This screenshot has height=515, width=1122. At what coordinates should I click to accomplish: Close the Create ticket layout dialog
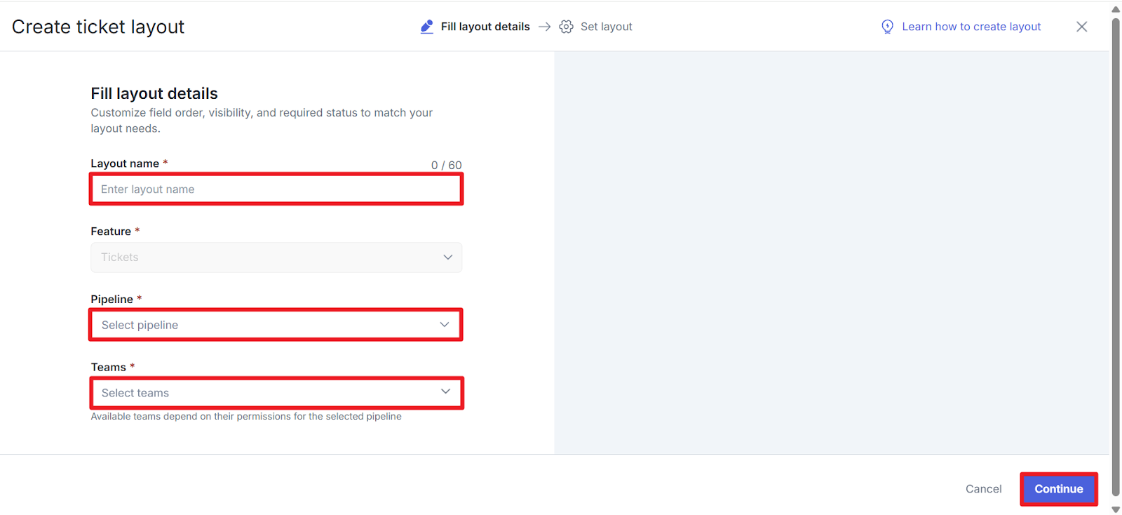tap(1081, 27)
